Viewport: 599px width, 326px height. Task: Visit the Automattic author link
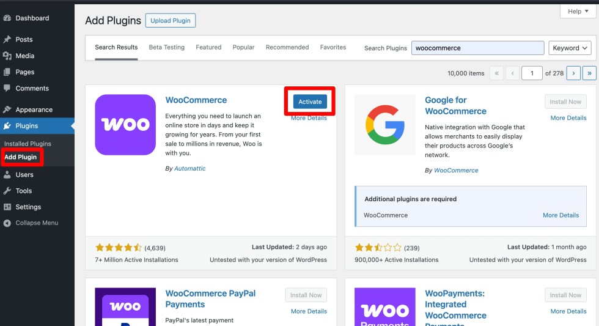tap(190, 168)
